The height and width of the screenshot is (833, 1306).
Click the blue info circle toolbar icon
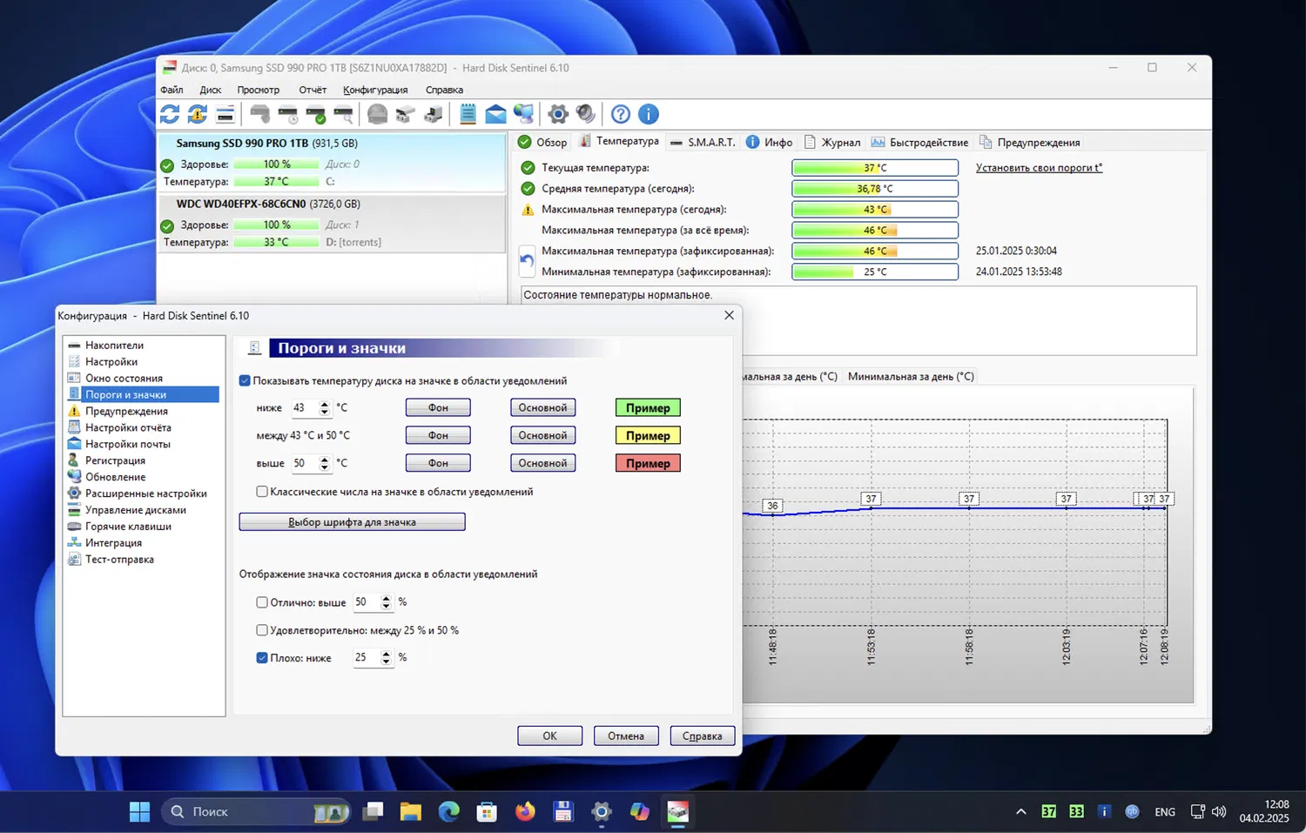[649, 114]
